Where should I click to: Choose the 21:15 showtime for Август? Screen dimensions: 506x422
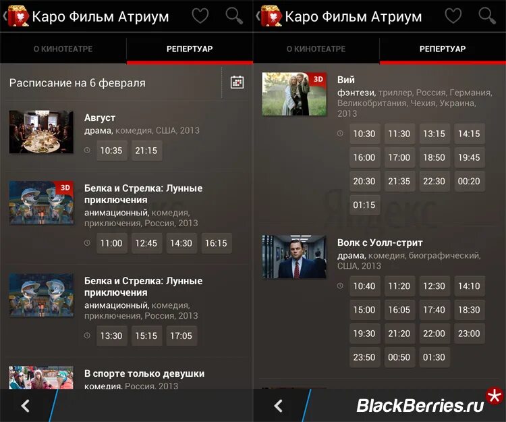click(146, 151)
